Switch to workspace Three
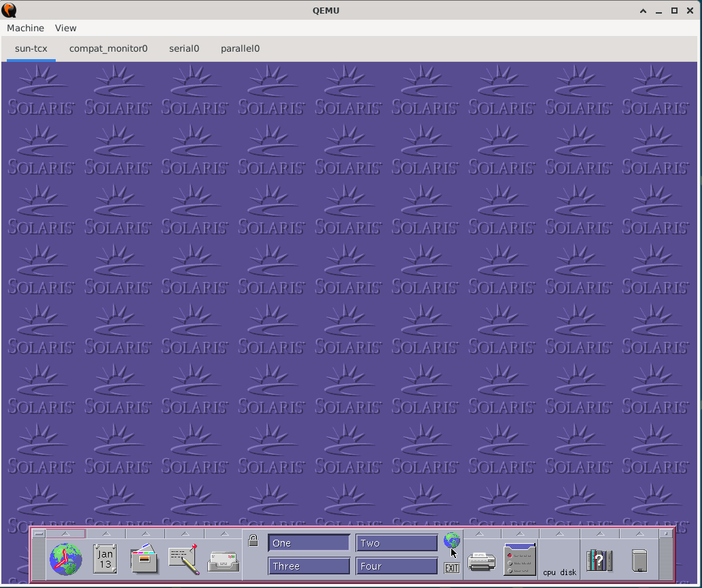Image resolution: width=702 pixels, height=588 pixels. pos(309,566)
